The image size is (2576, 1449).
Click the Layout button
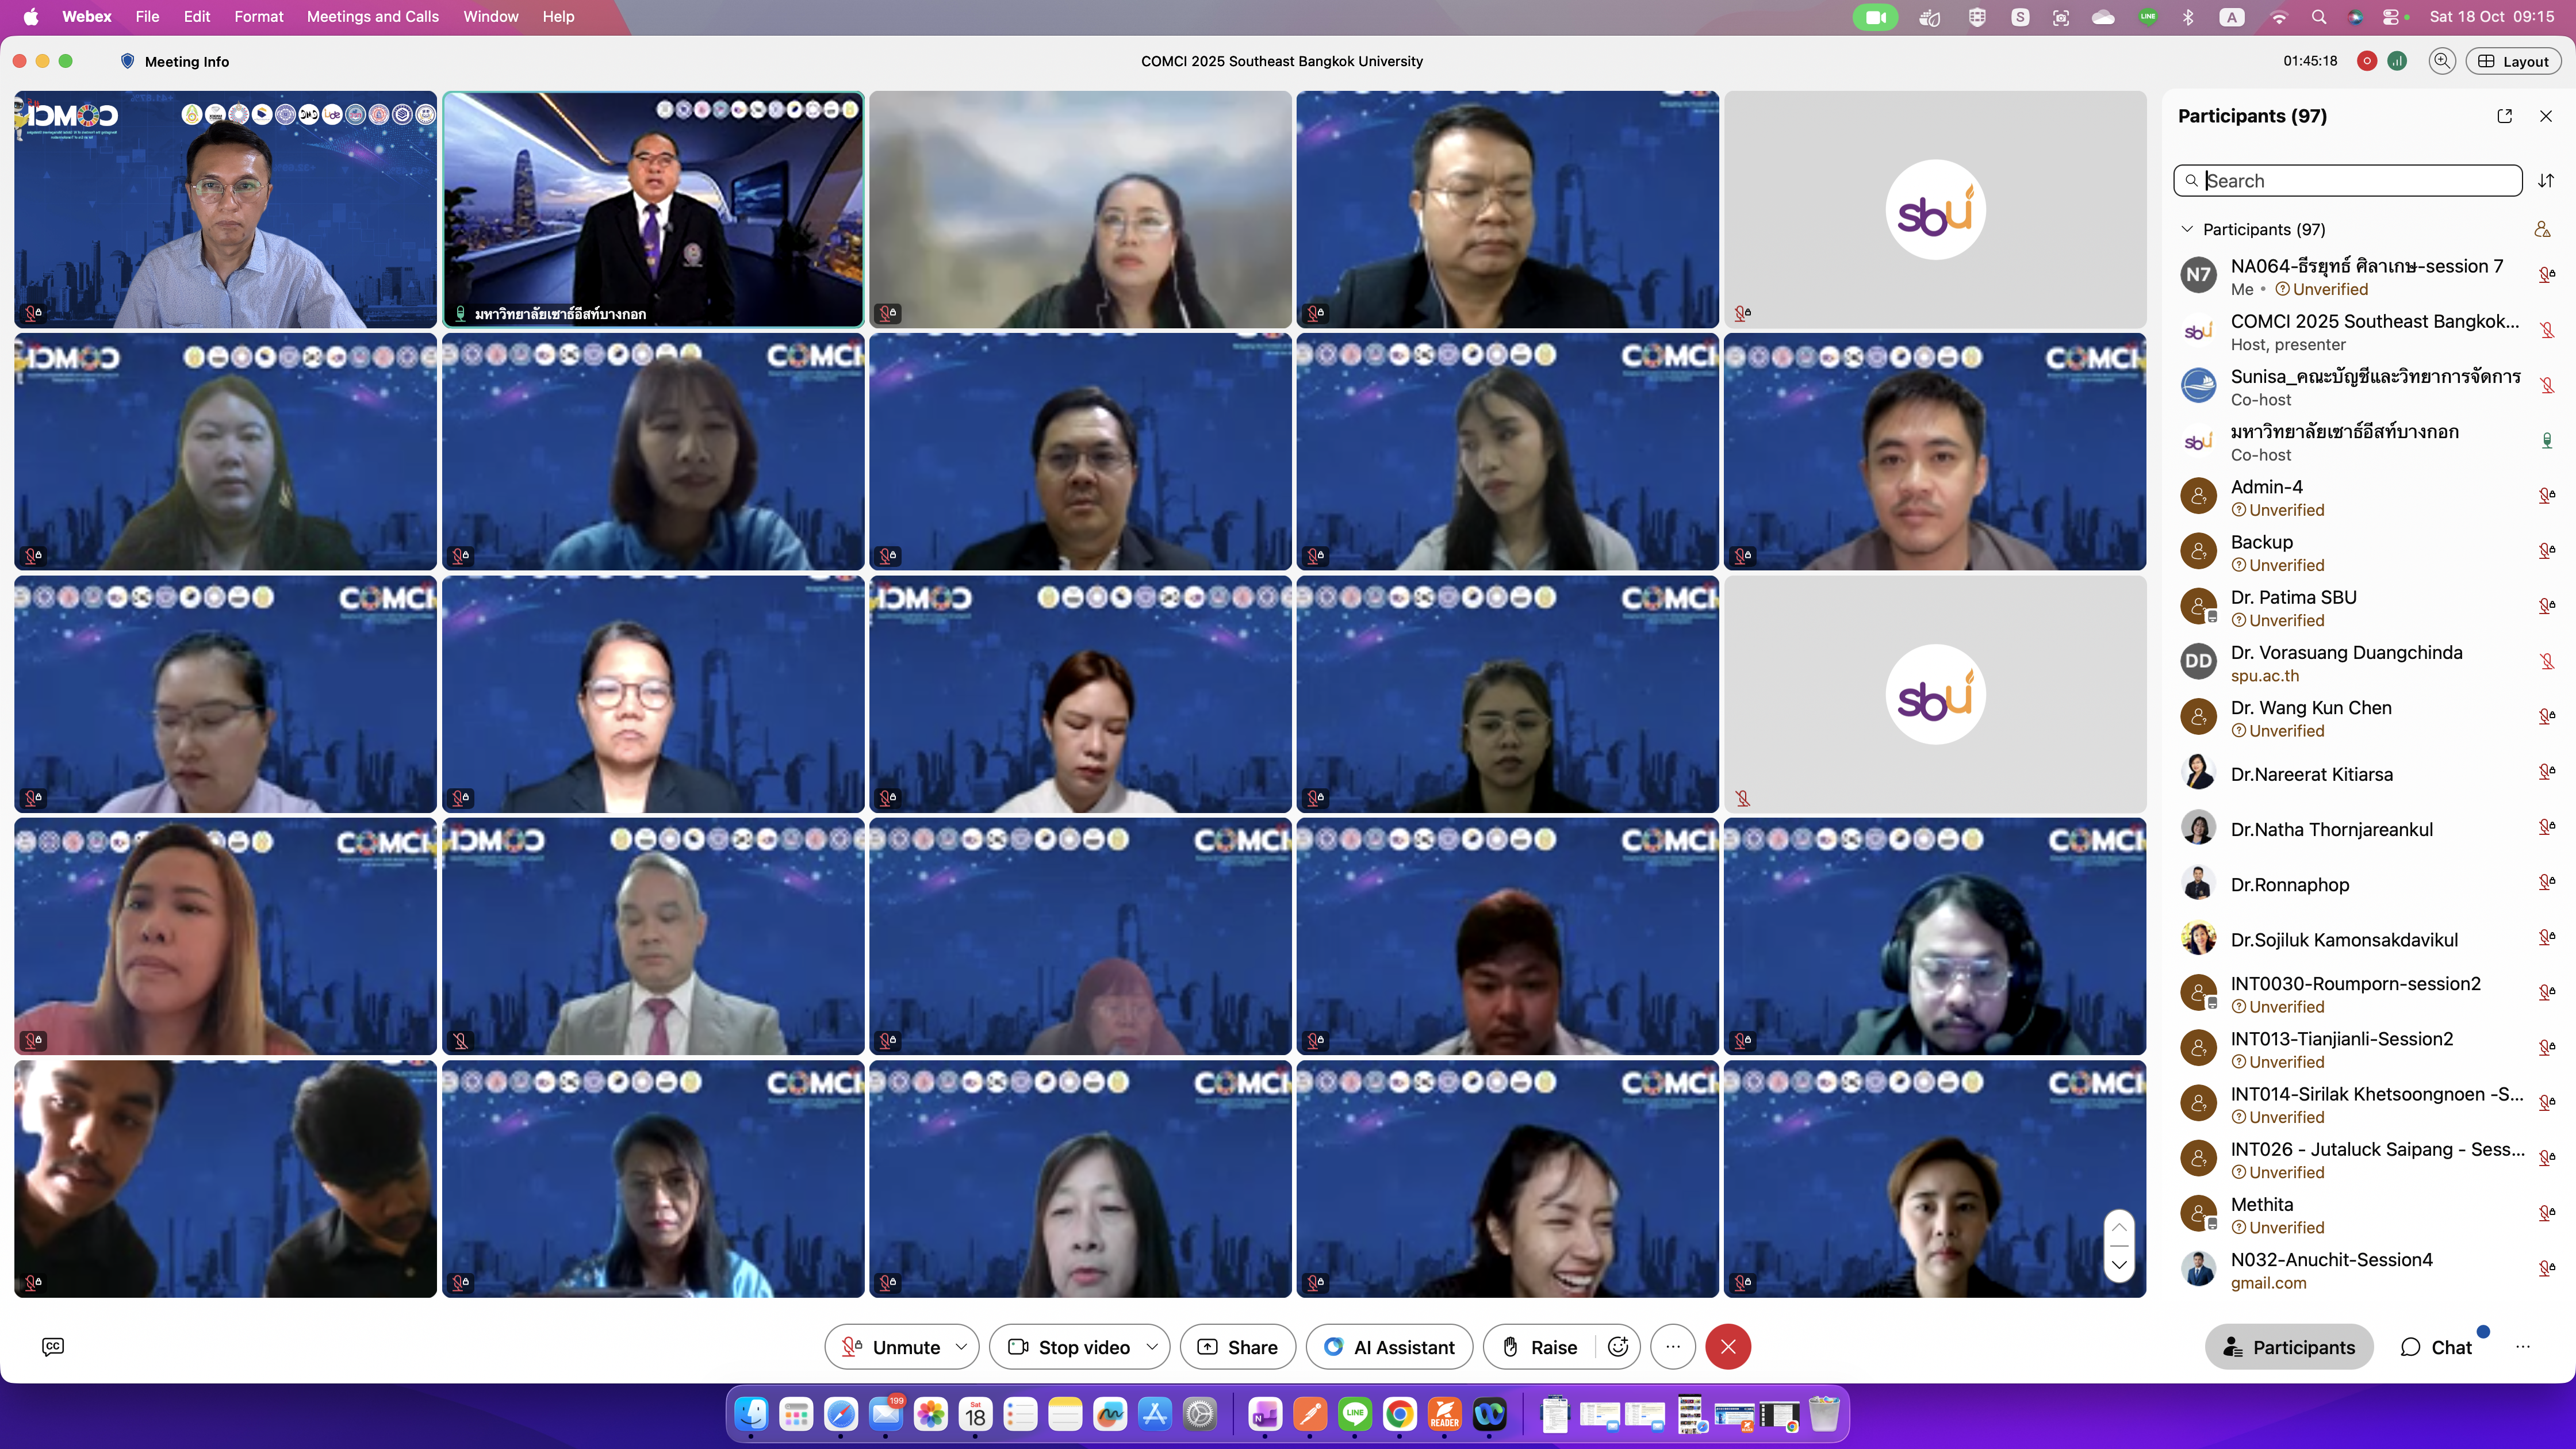2513,61
